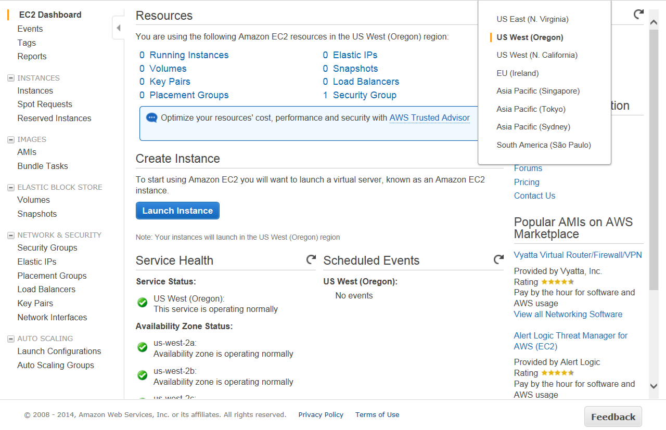
Task: Collapse the INSTANCES sidebar section
Action: pos(10,78)
